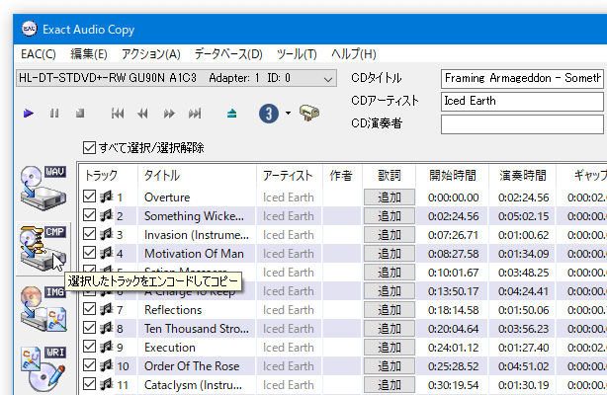
Task: Click the WRI write CD icon
Action: (43, 368)
